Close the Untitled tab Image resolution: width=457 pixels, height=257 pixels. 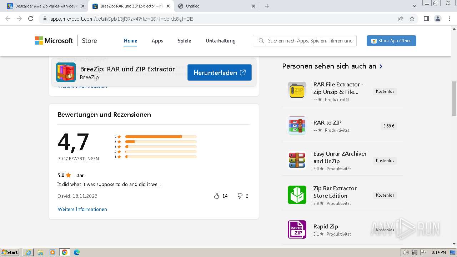[253, 6]
